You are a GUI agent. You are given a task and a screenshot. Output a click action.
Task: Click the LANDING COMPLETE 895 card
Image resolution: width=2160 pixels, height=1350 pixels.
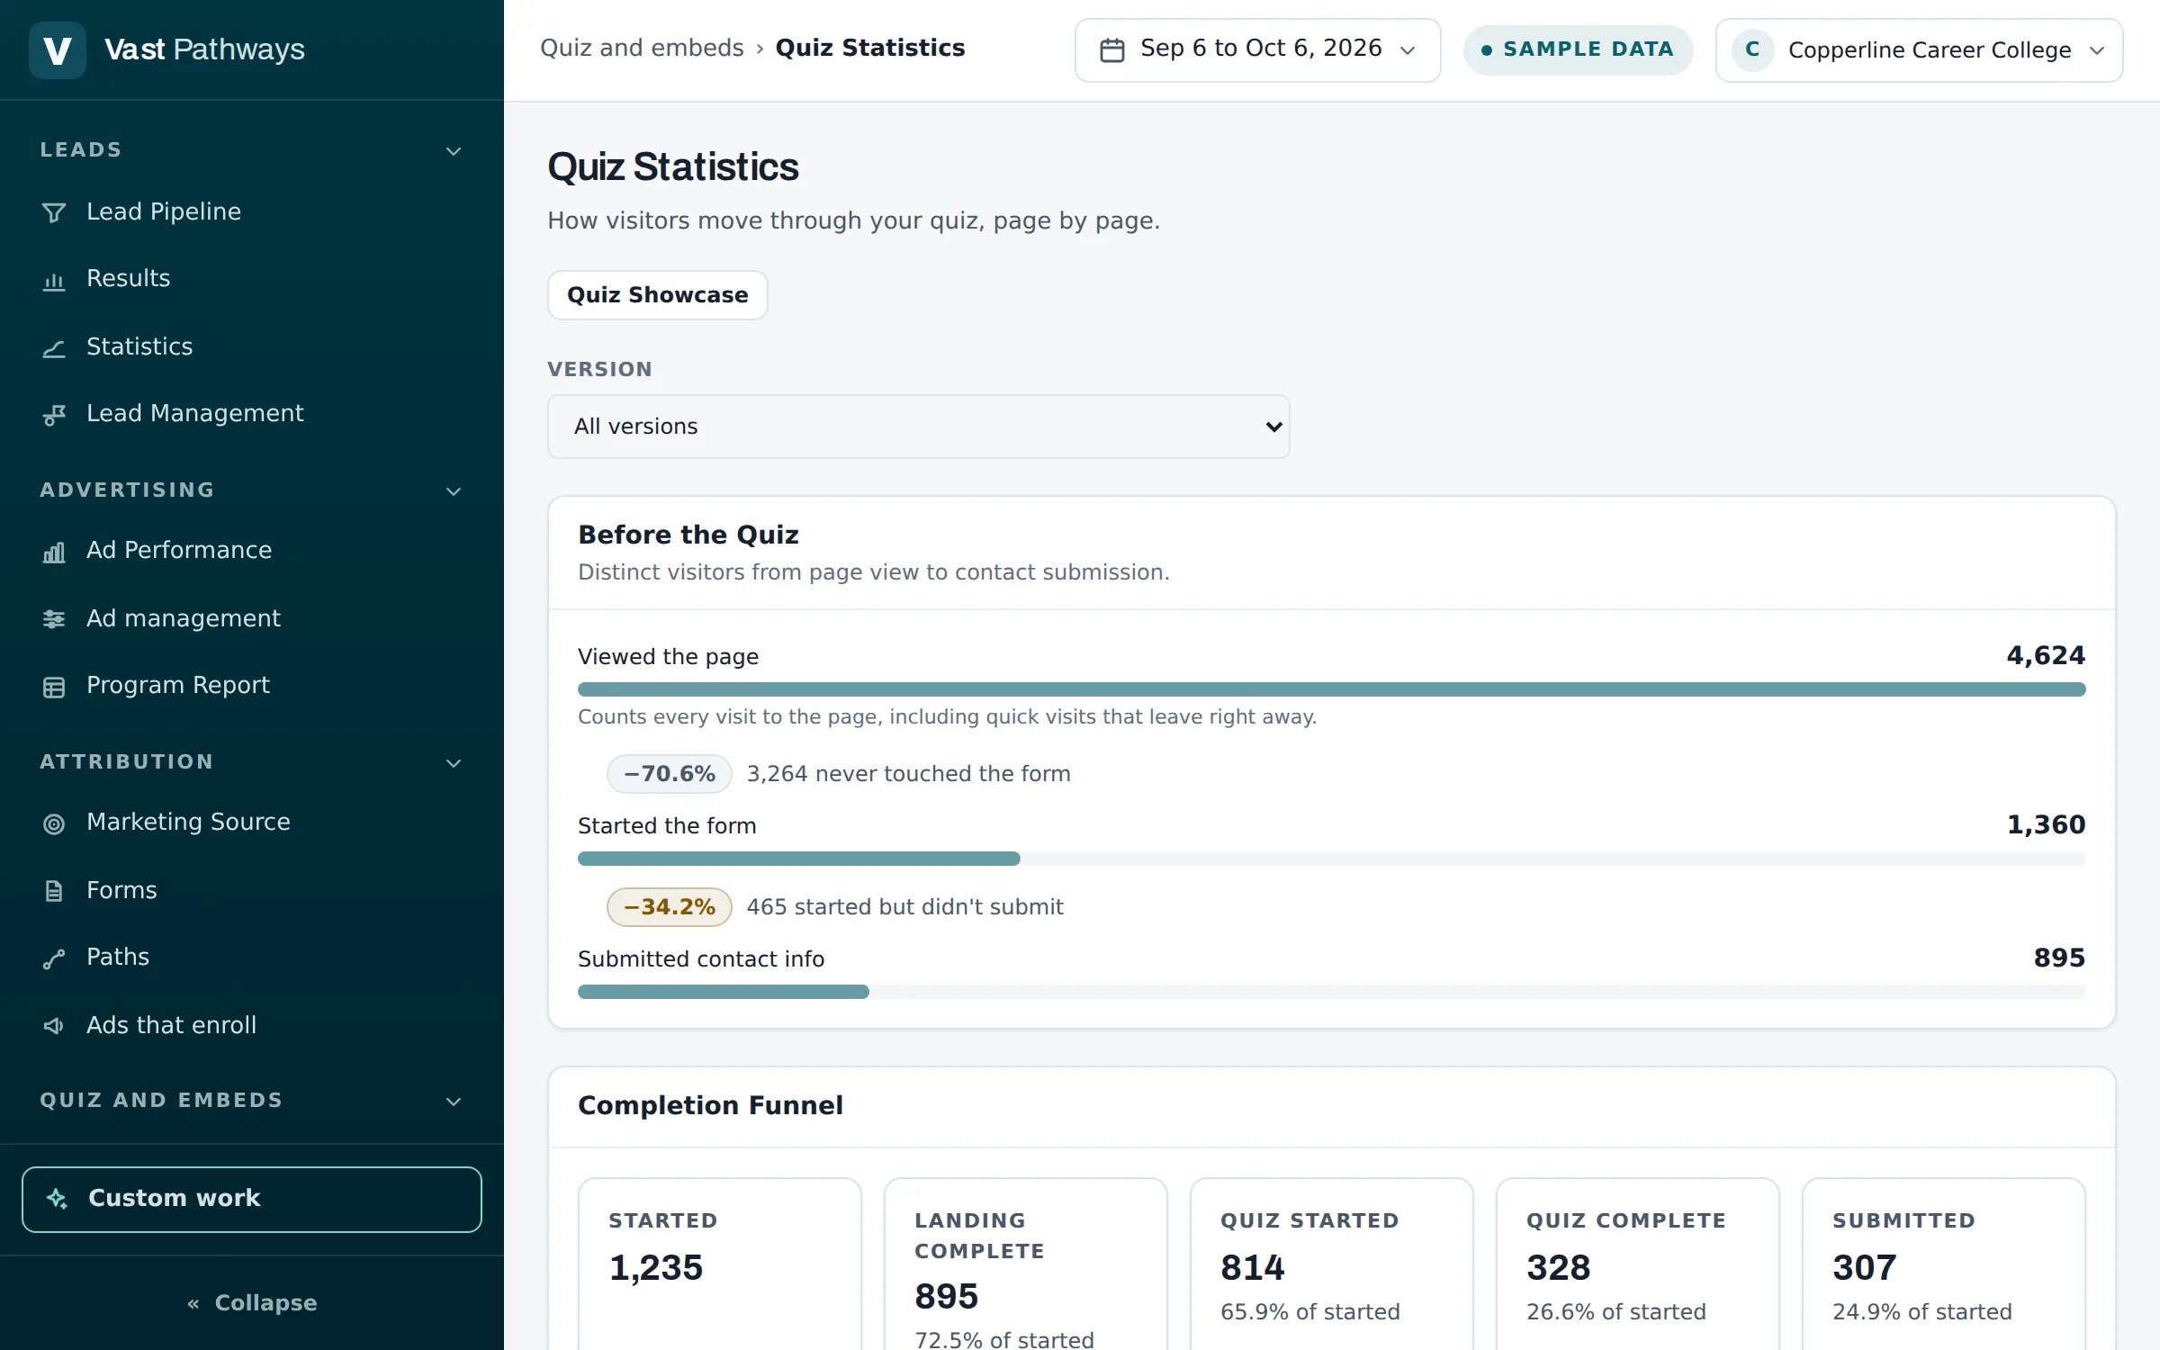tap(1026, 1264)
